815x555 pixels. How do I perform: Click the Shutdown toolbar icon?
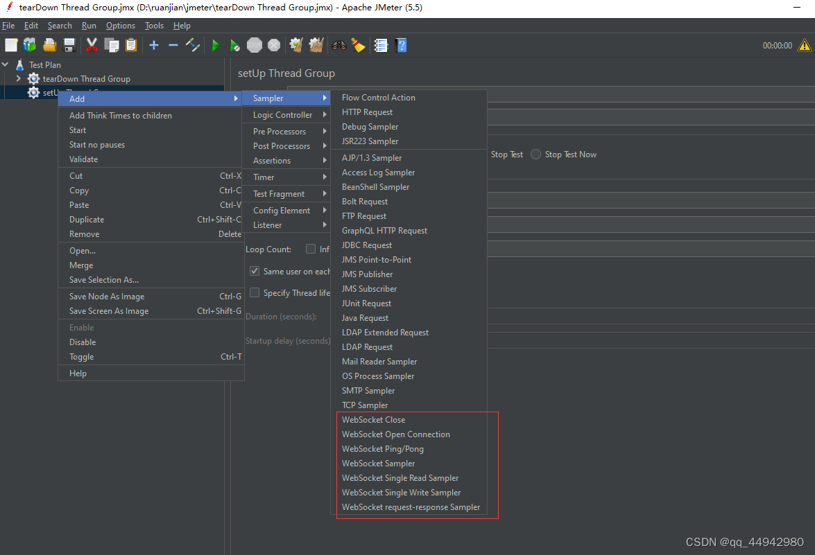tap(274, 45)
